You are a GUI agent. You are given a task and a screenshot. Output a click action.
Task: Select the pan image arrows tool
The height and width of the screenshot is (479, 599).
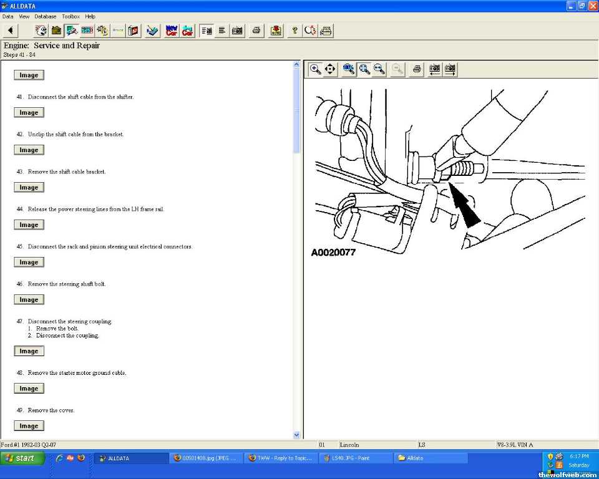[x=331, y=69]
